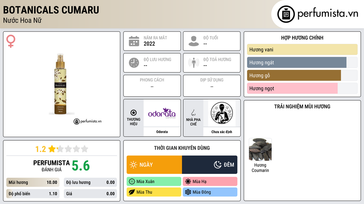Image resolution: width=364 pixels, height=204 pixels.
Task: Click the Hương ngọt accord bar
Action: (x=302, y=88)
